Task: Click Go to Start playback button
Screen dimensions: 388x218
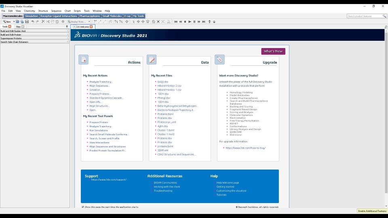Action: [176, 22]
